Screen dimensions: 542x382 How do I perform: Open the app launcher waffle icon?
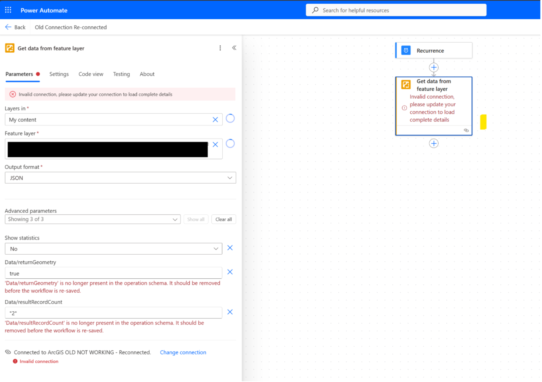click(8, 10)
